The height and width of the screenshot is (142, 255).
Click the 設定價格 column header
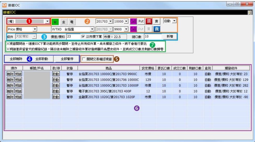(148, 68)
